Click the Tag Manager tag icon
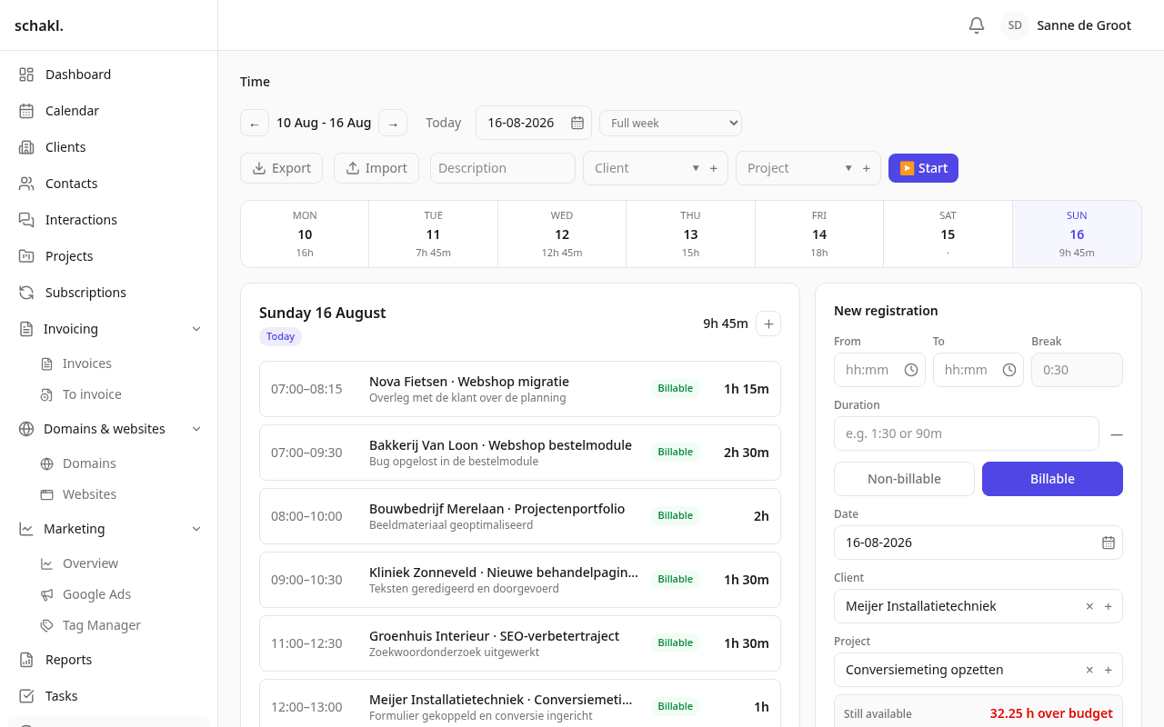Image resolution: width=1164 pixels, height=727 pixels. pos(46,625)
